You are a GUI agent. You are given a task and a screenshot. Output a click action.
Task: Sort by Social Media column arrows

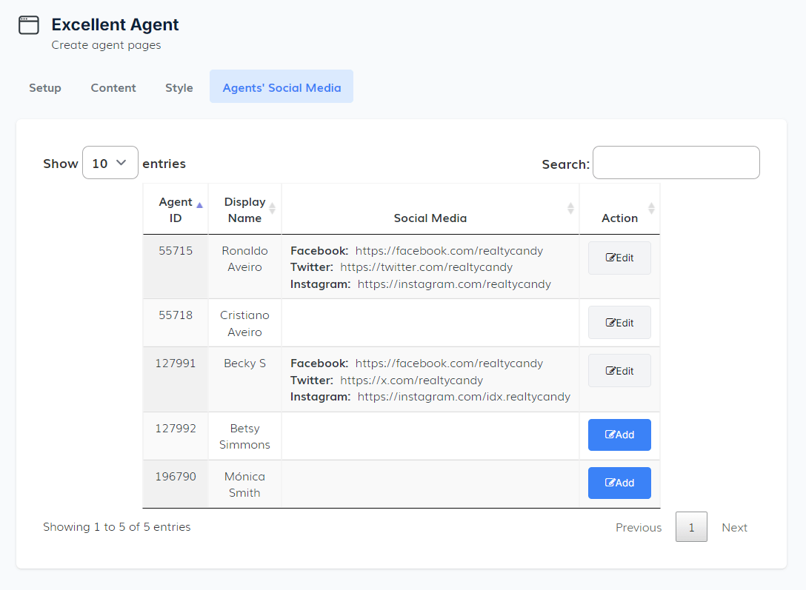[570, 209]
